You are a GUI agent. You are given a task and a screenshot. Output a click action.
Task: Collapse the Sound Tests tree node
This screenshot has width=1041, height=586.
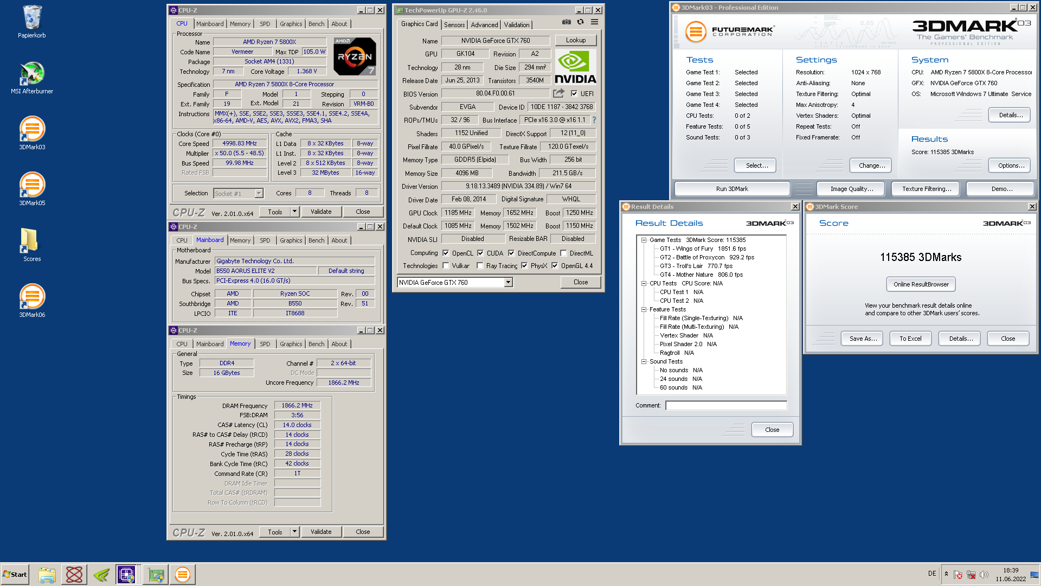pyautogui.click(x=644, y=361)
